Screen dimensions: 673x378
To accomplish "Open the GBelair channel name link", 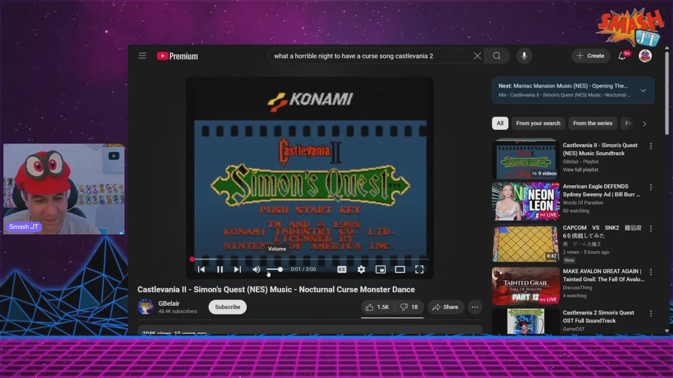I will coord(169,303).
